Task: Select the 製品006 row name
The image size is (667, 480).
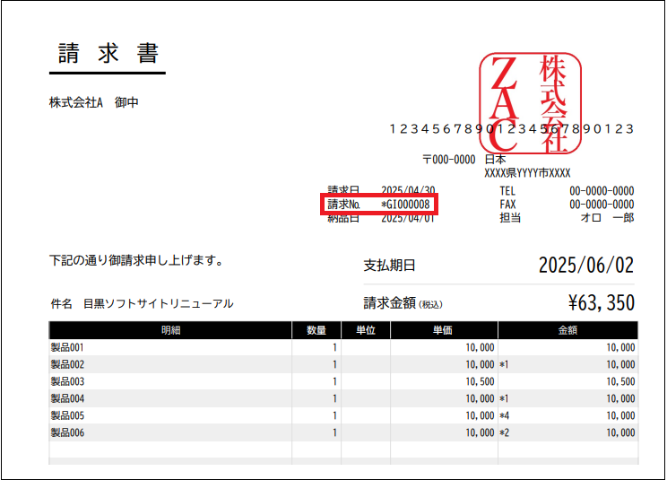Action: [67, 432]
